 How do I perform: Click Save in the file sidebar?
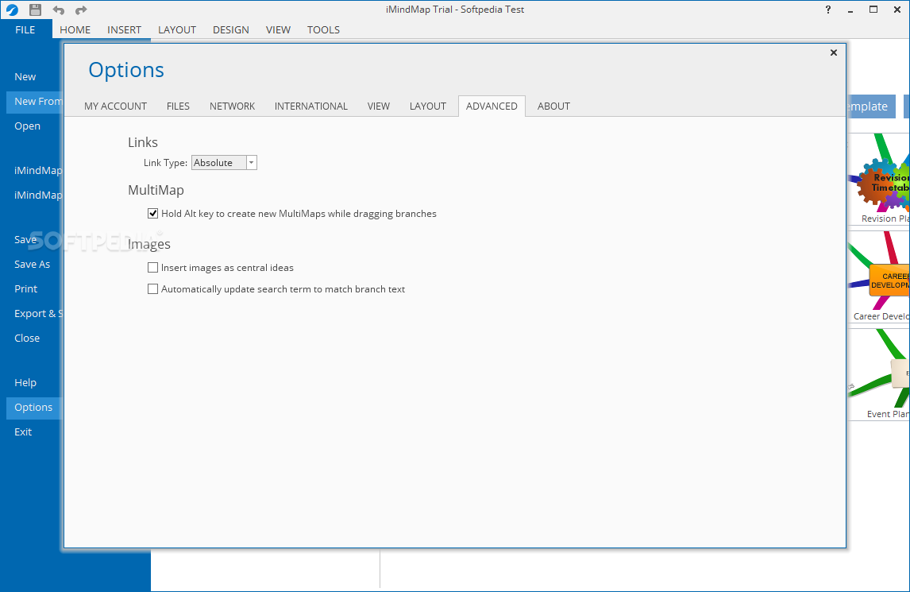click(25, 240)
